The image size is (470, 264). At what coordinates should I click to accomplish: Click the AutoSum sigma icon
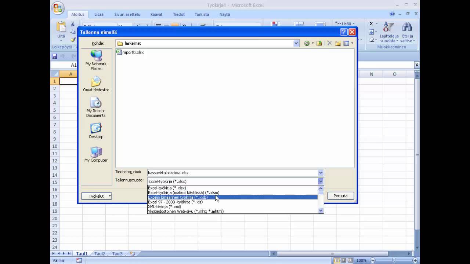(x=371, y=24)
